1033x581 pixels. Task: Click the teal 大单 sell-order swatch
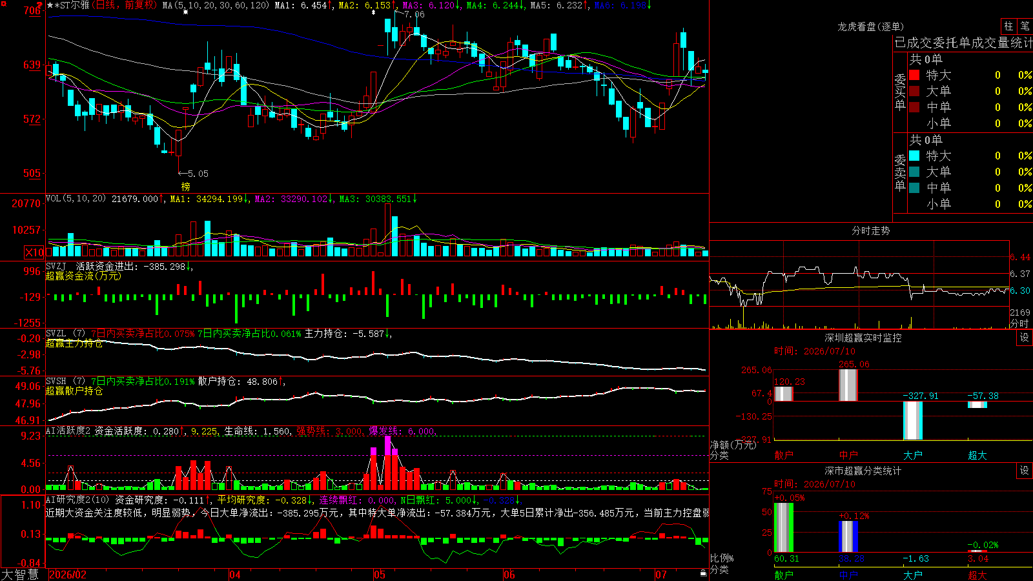pyautogui.click(x=914, y=172)
